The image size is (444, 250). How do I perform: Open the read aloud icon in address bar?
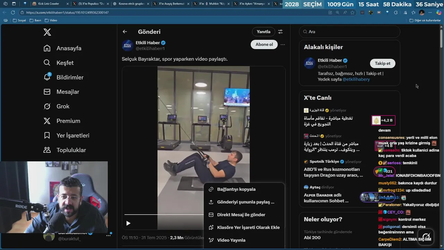point(345,12)
